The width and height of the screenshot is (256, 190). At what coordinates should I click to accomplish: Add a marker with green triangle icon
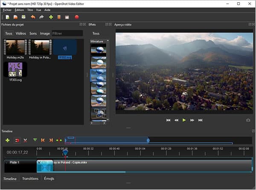35,140
